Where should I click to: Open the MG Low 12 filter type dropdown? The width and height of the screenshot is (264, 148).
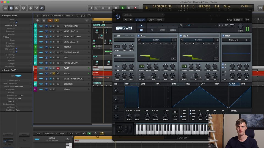coord(234,40)
